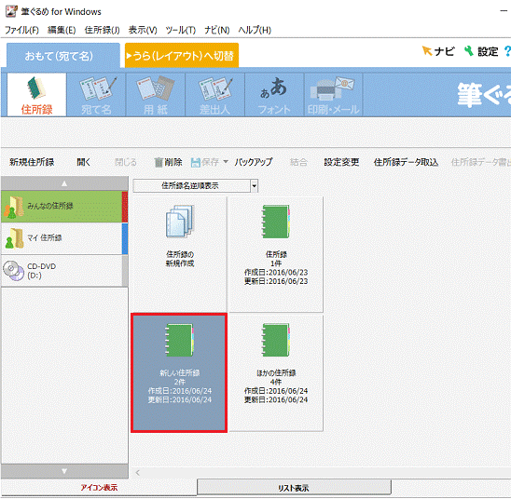Expand the 保存 dropdown arrow
Image resolution: width=511 pixels, height=499 pixels.
point(226,162)
